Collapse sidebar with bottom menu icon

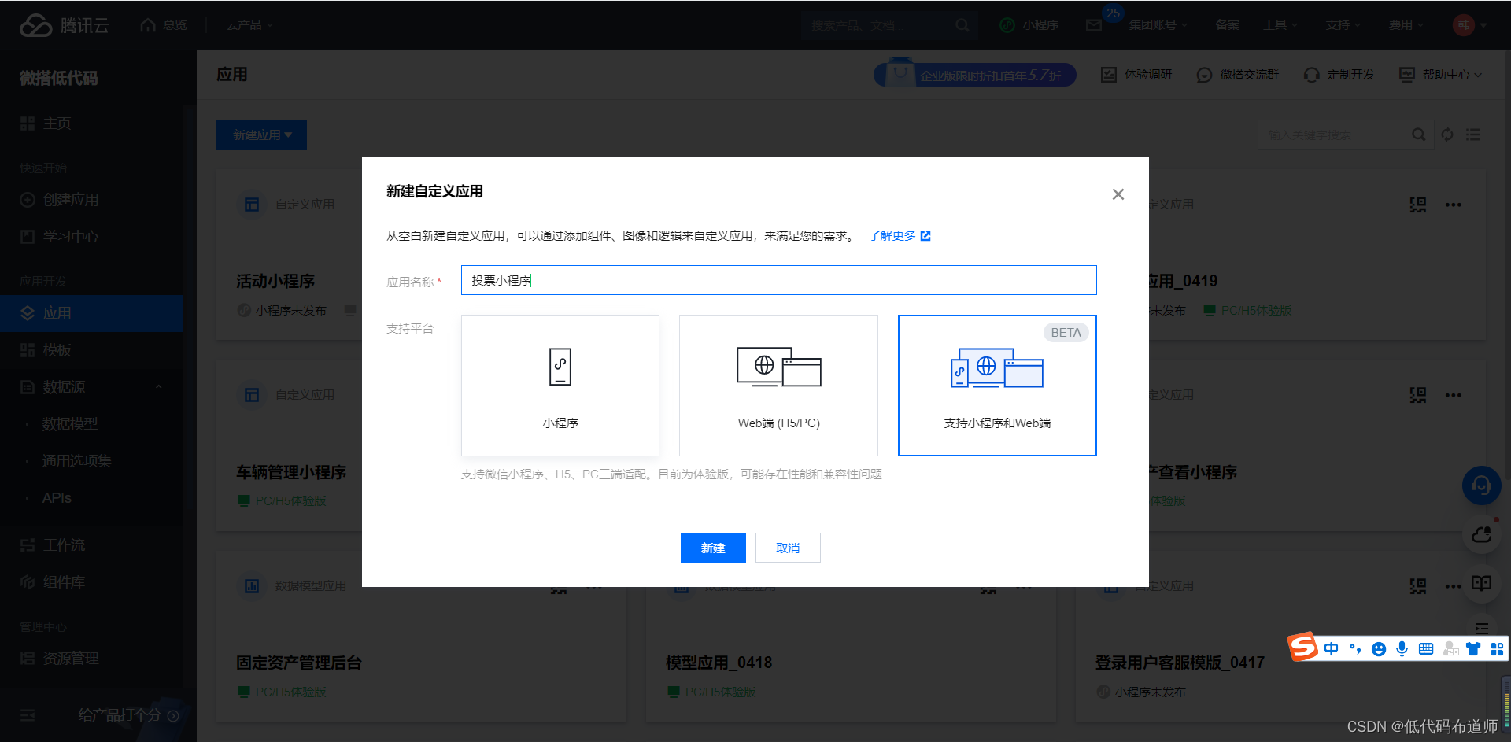pos(28,715)
